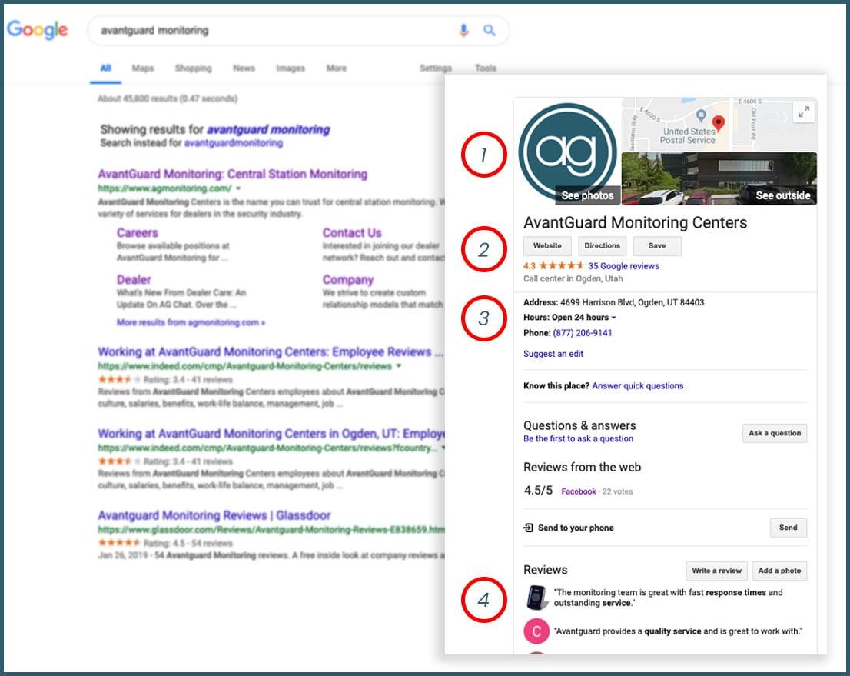Expand dropdown arrow beside first Indeed URL

coord(398,365)
